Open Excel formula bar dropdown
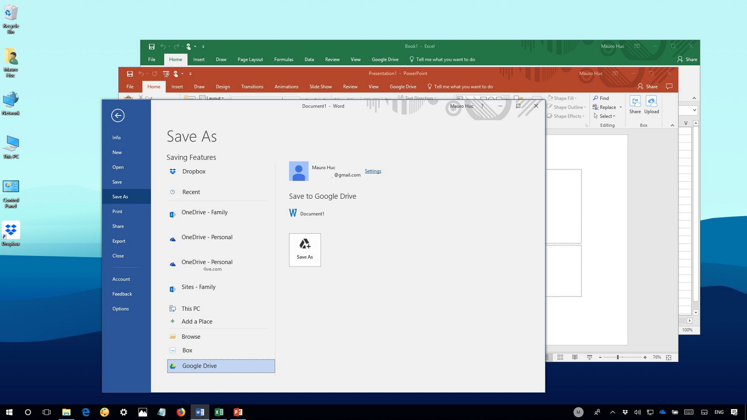747x420 pixels. 694,110
